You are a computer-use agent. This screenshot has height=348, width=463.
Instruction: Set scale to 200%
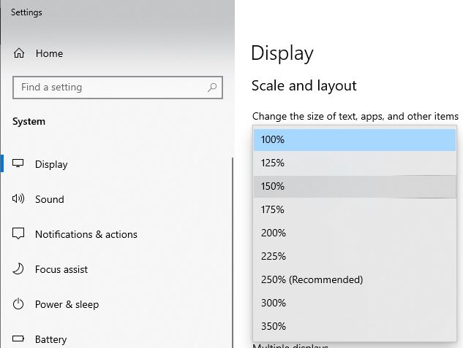[354, 233]
